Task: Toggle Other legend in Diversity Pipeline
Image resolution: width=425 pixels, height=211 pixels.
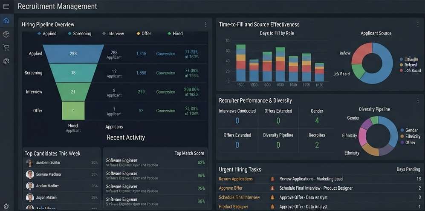Action: pyautogui.click(x=408, y=142)
